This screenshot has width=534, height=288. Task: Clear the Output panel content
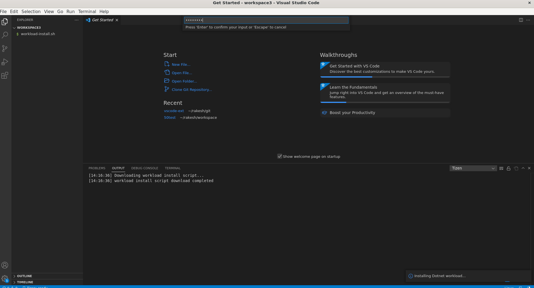pyautogui.click(x=501, y=168)
